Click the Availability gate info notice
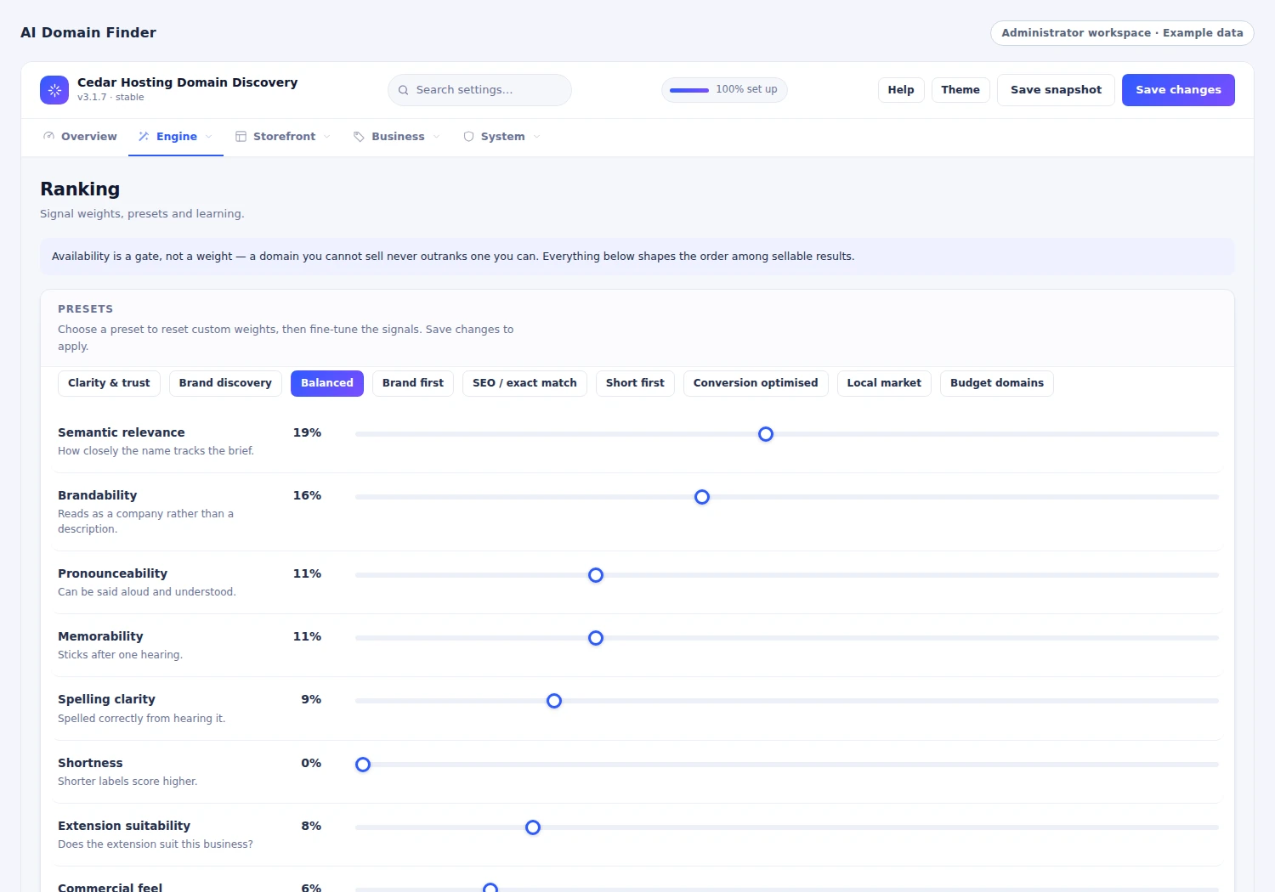Screen dimensions: 1275x892 (637, 257)
